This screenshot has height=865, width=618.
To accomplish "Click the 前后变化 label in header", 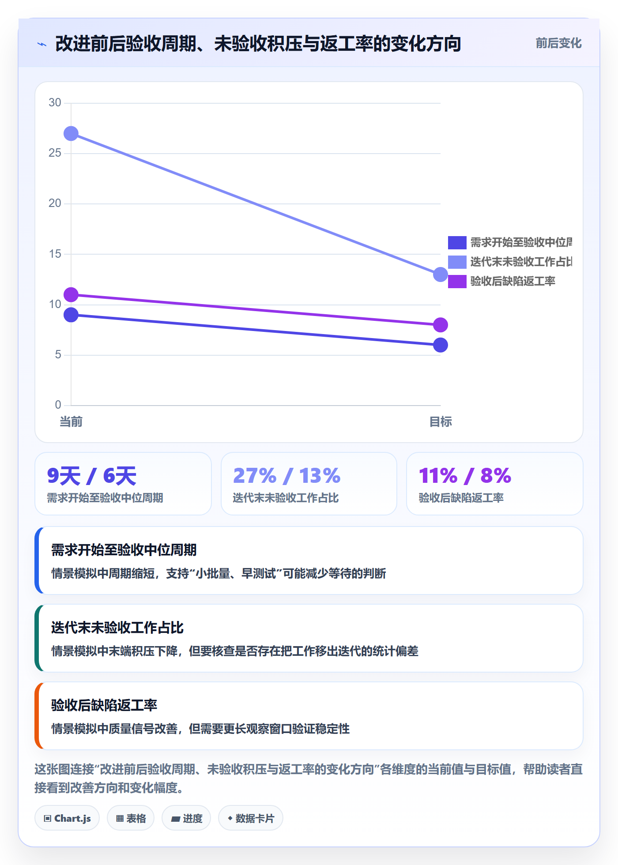I will coord(558,43).
